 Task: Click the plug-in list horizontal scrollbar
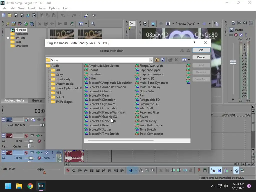tap(121, 140)
